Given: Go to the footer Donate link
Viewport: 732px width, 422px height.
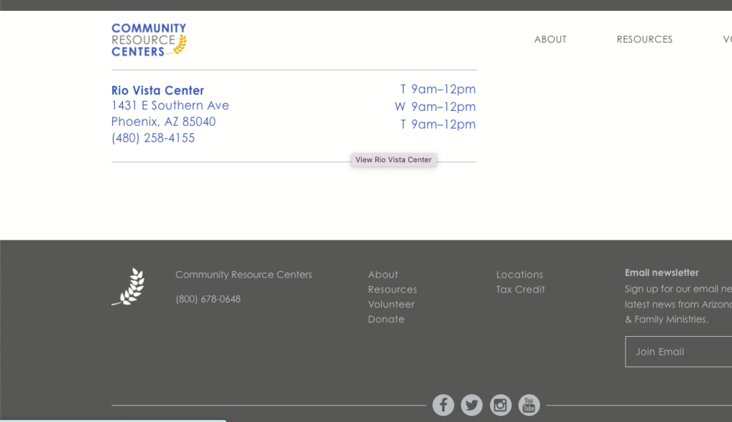Looking at the screenshot, I should click(386, 320).
